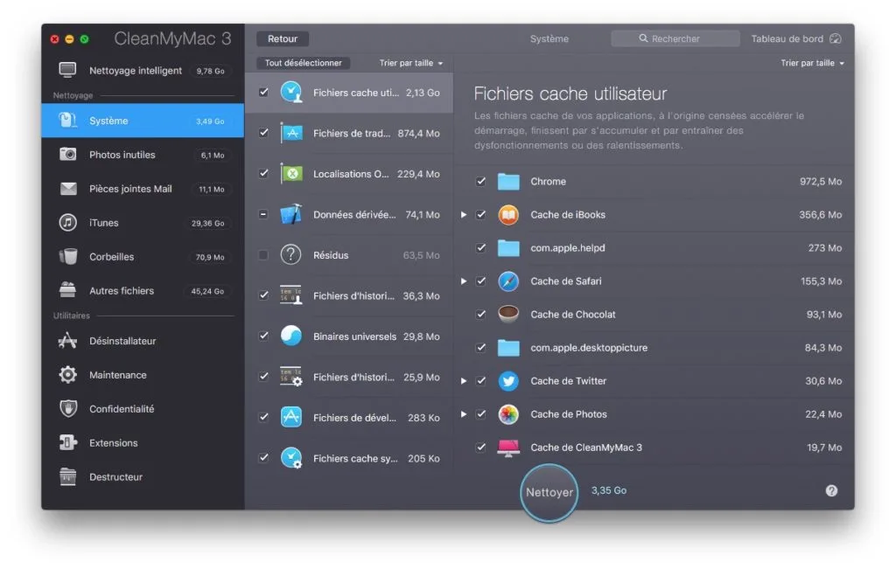The image size is (896, 569).
Task: Click the Pièces jointes Mail envelope icon
Action: (68, 188)
